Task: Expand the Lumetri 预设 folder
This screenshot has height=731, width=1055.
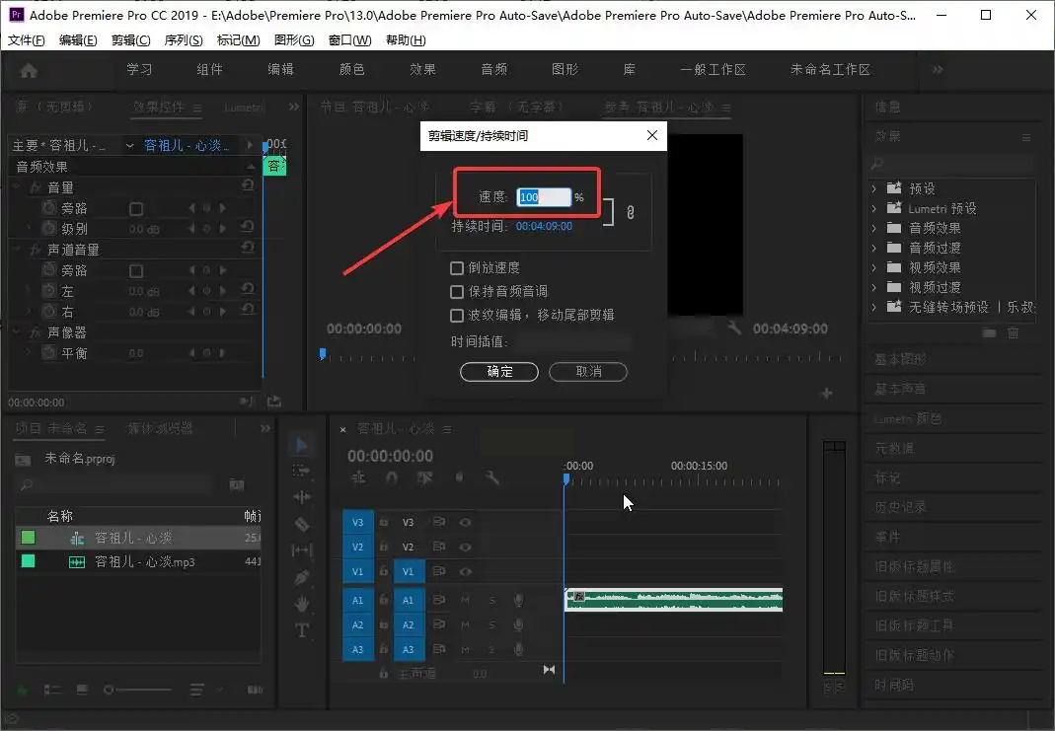Action: pos(874,208)
